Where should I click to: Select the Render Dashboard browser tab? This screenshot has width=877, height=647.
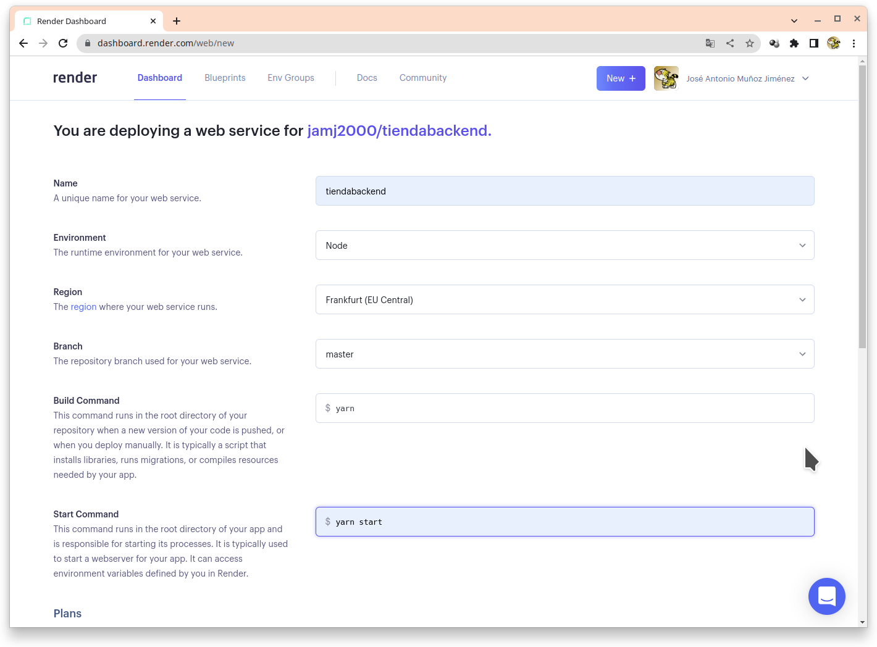pos(89,21)
